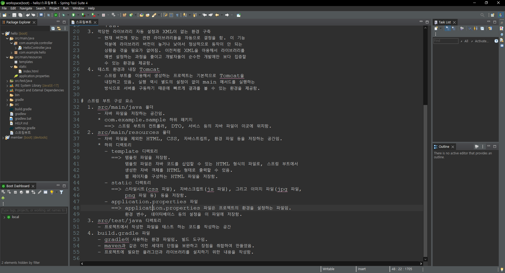
Task: Open the Window menu
Action: [78, 8]
